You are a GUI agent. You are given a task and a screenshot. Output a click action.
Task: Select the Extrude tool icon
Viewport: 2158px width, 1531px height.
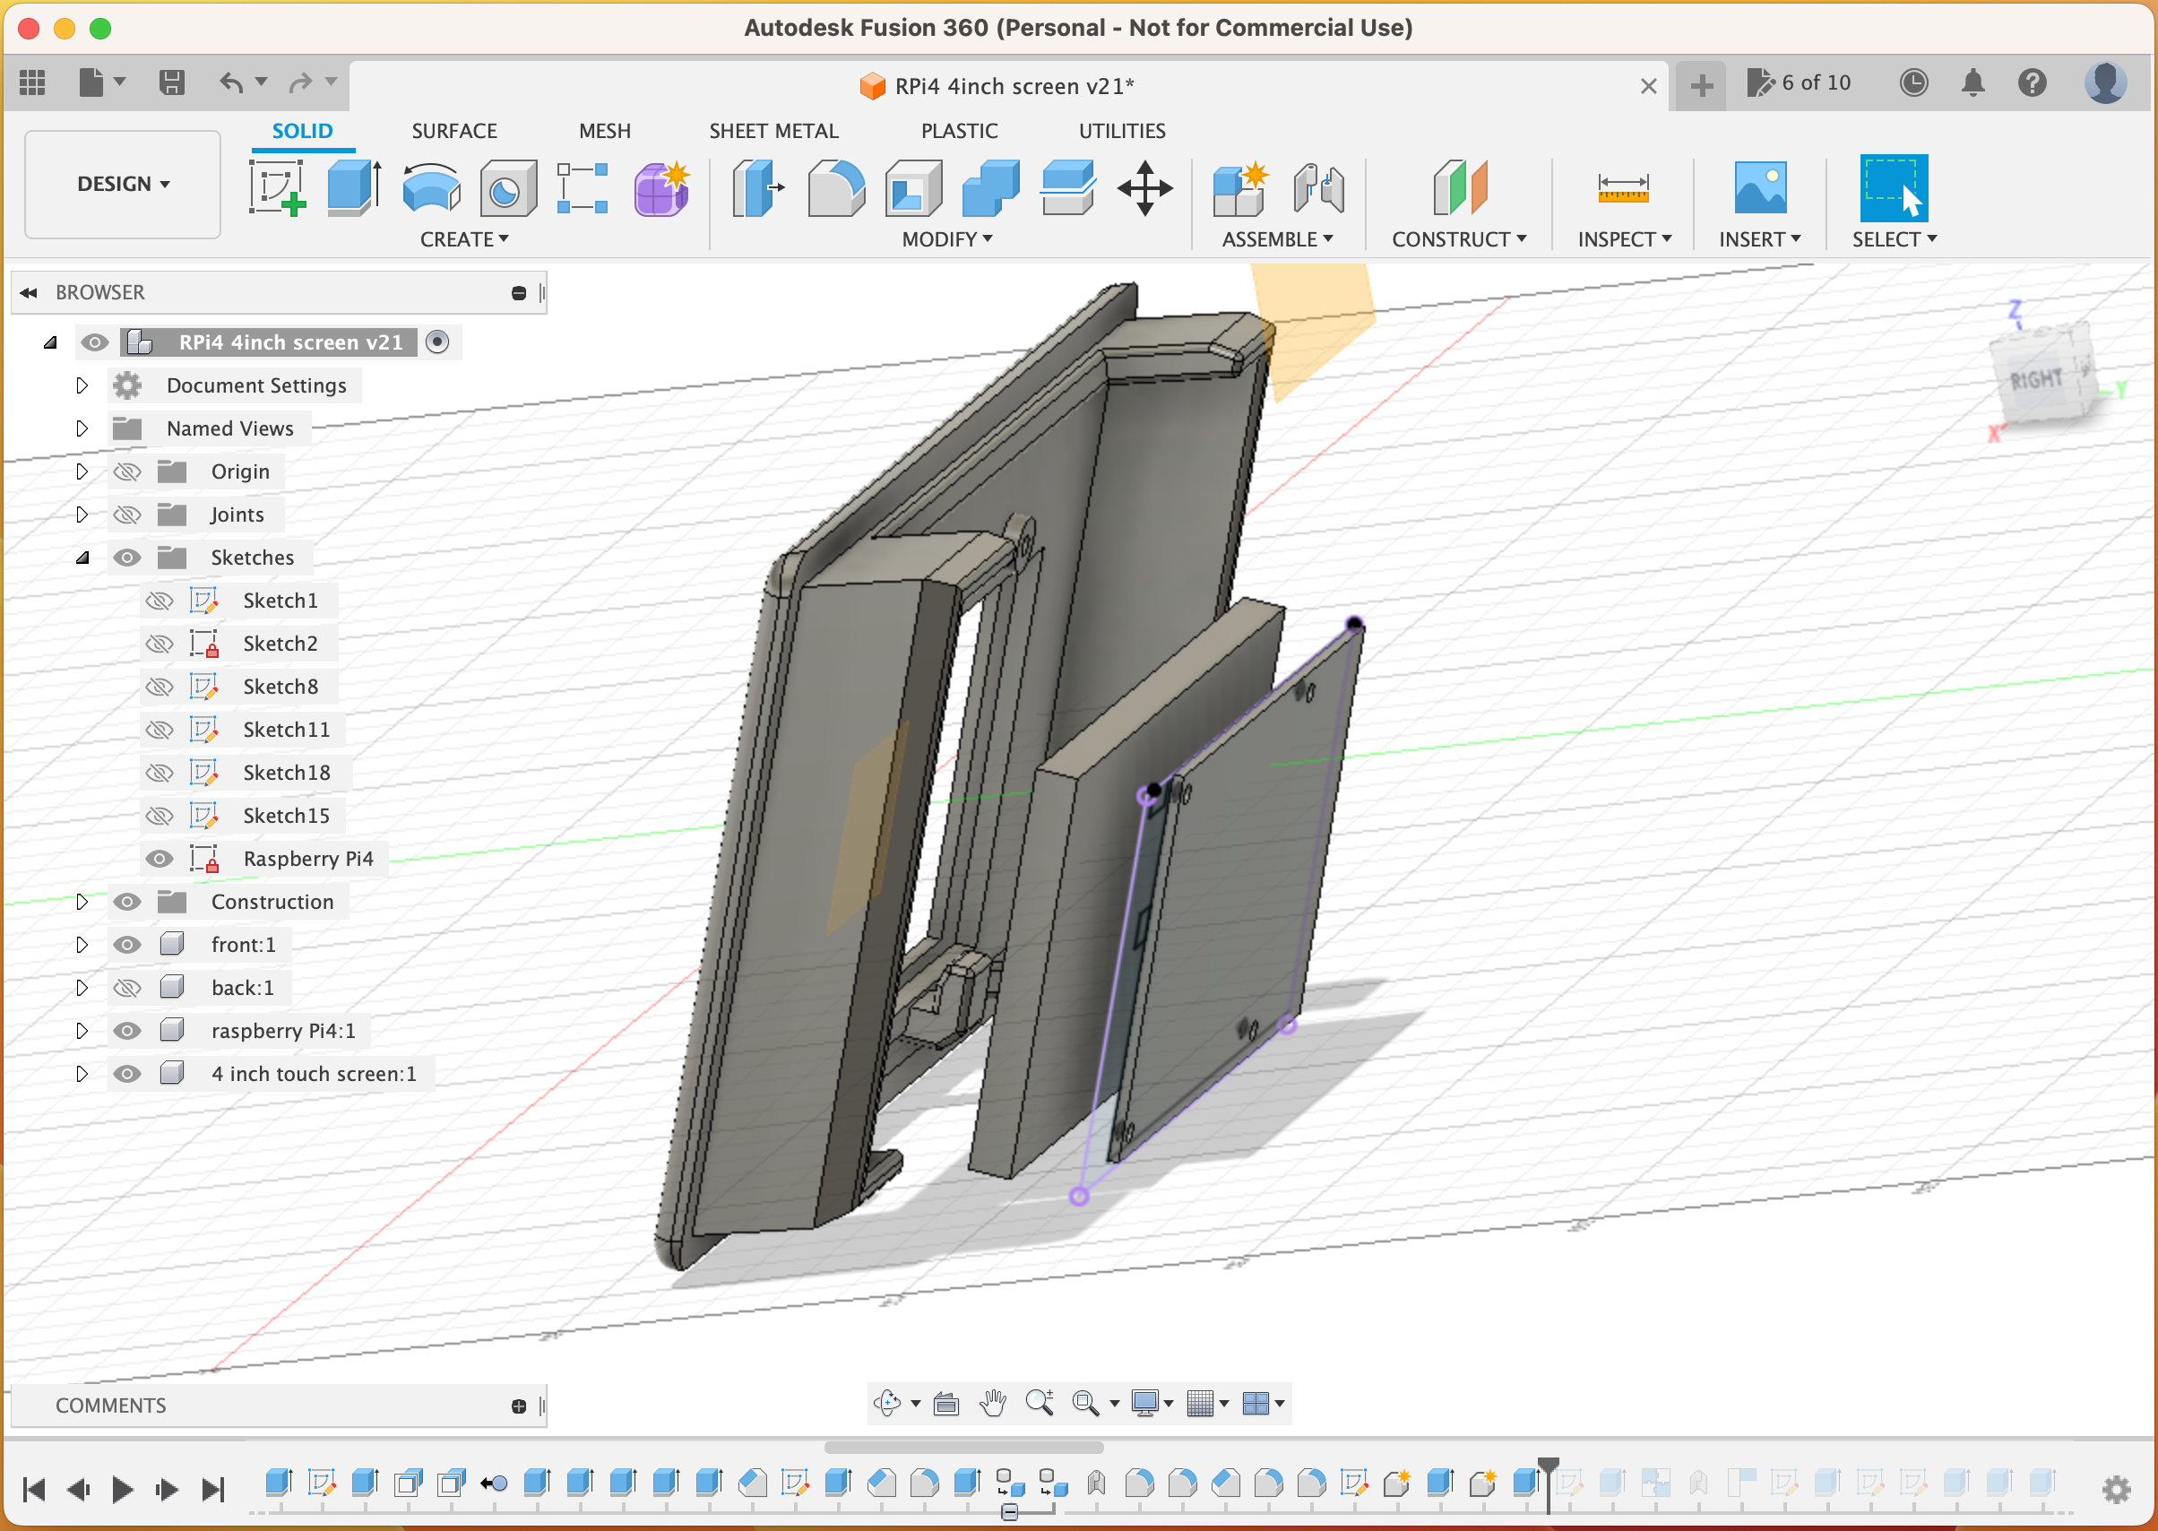[354, 187]
